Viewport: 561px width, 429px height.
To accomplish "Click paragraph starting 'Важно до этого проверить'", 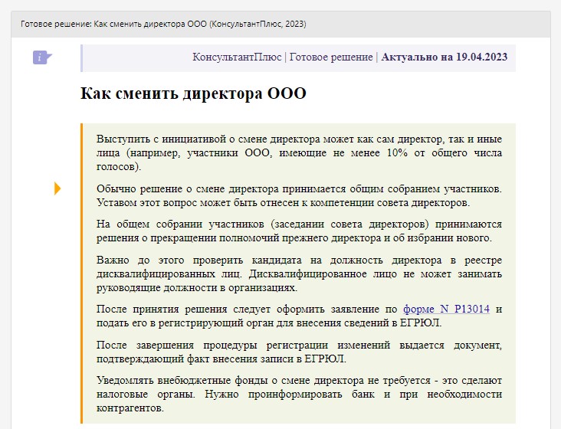I will click(x=299, y=273).
